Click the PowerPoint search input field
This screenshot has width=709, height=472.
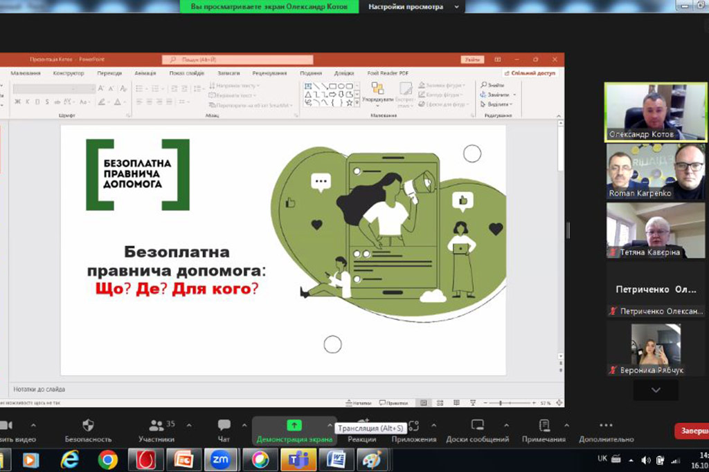[x=237, y=60]
